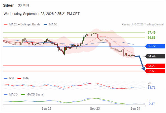
Task: Click the 66.83 resistance level label
Action: click(x=151, y=38)
